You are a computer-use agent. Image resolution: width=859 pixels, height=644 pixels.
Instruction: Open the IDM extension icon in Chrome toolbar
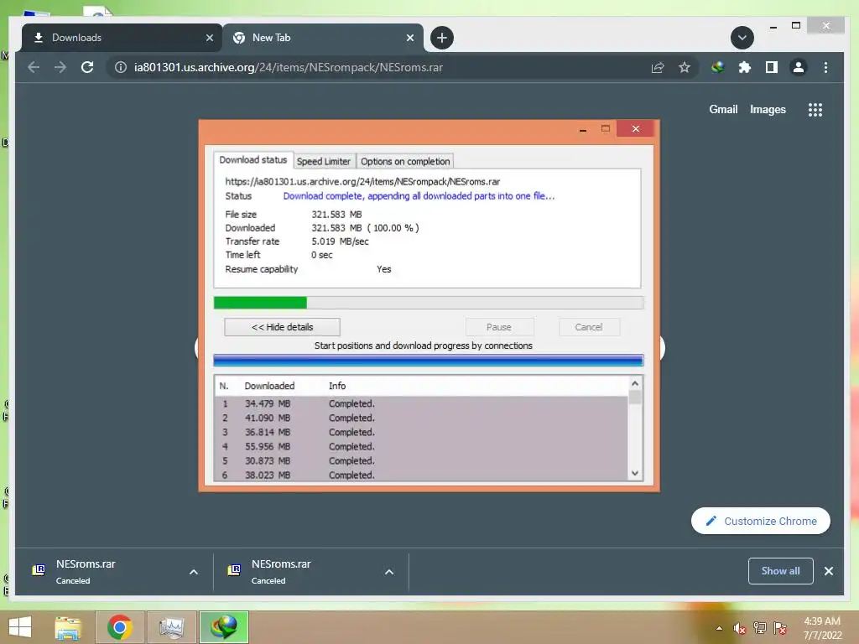coord(718,67)
